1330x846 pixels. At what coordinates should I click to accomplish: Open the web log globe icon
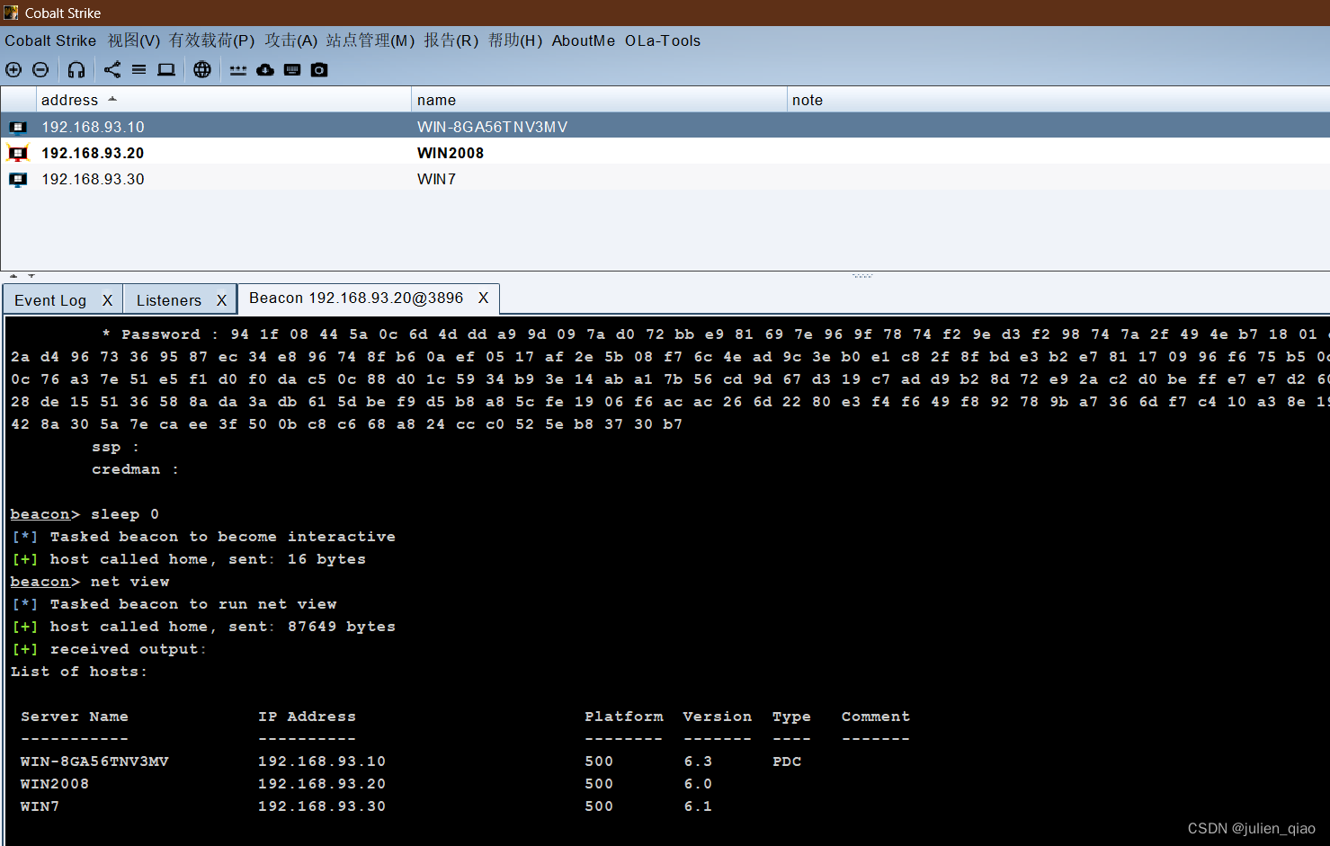point(202,69)
